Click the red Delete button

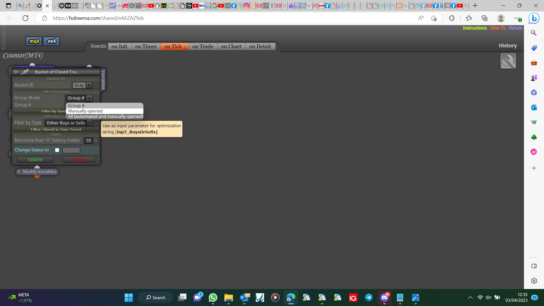(x=79, y=160)
